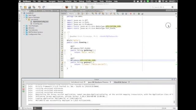Switch to HelloWorld (run) output tab

77,82
